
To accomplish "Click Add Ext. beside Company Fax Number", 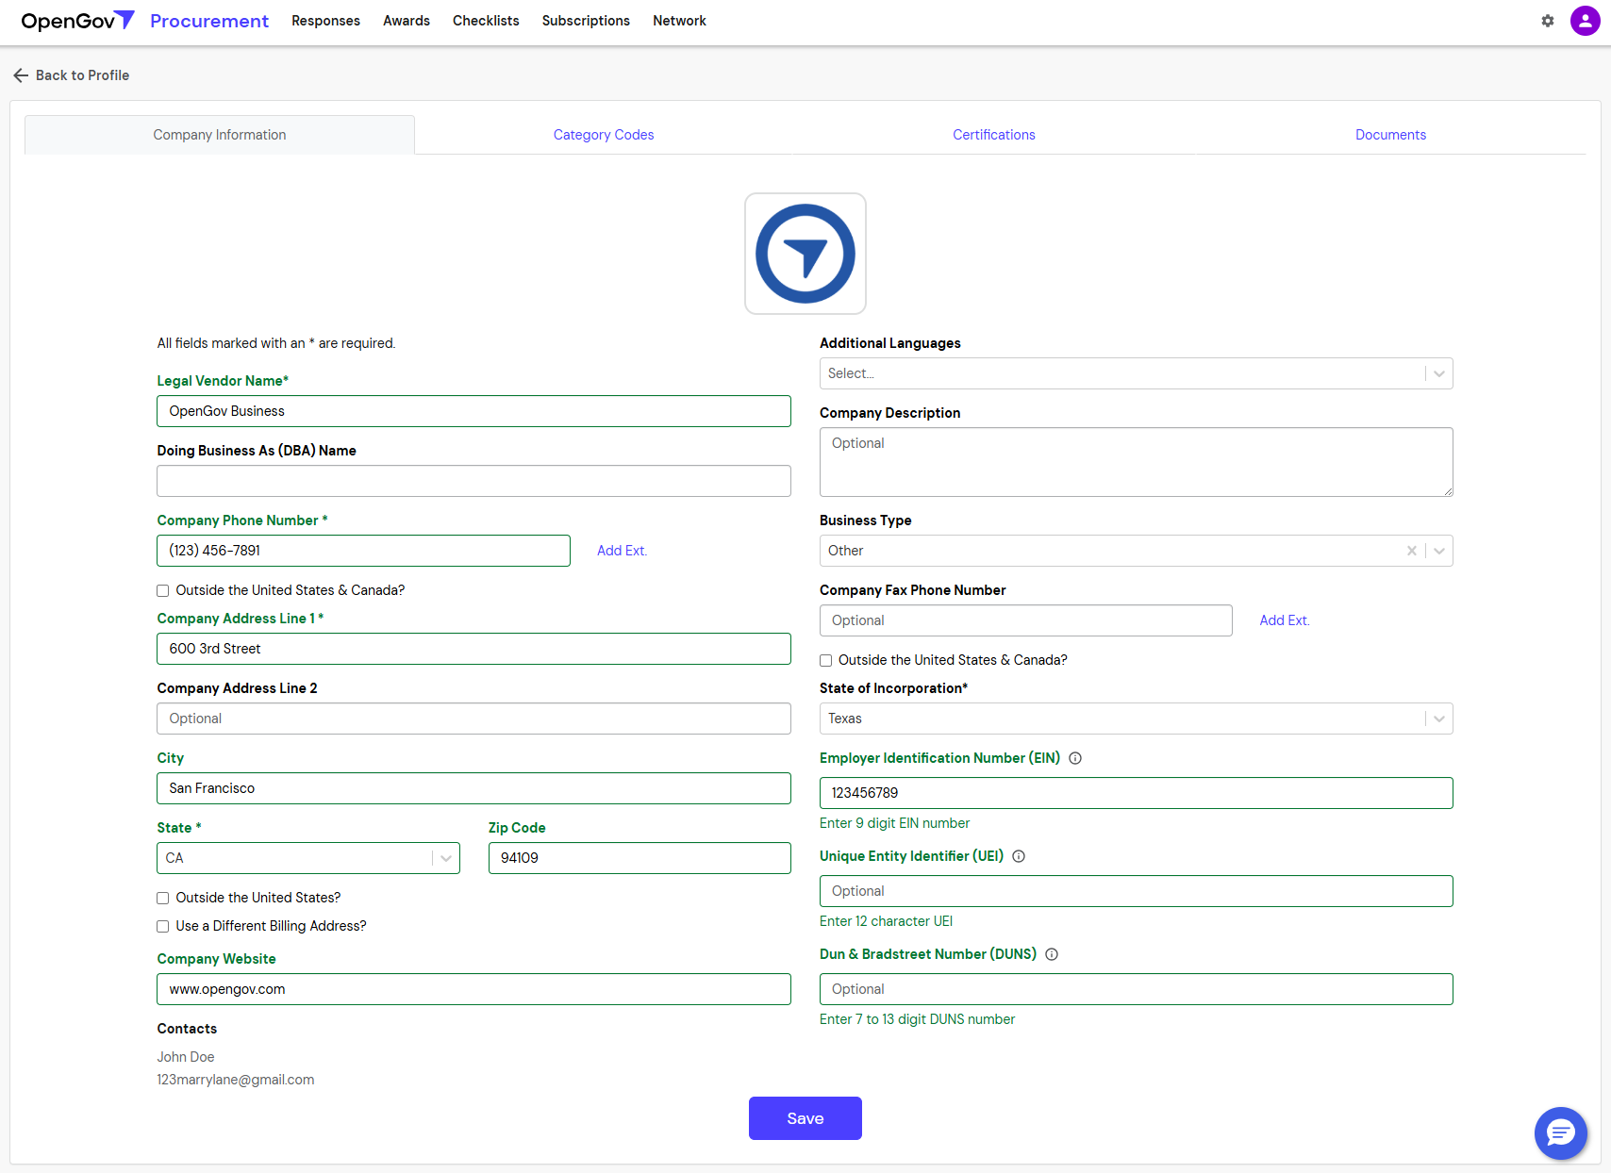I will 1285,620.
